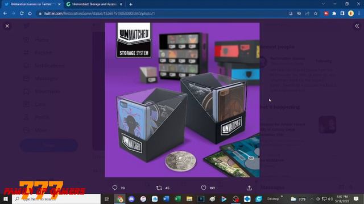Like the tweet with the heart icon
This screenshot has height=204, width=364.
204,188
